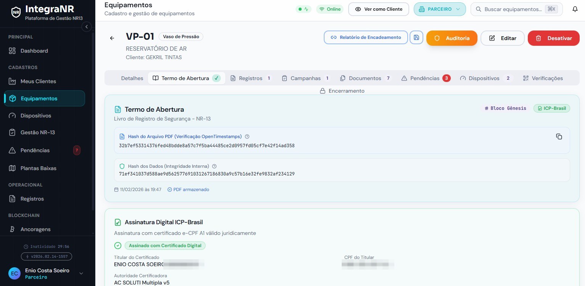This screenshot has width=585, height=286.
Task: Open the Encerramento tab
Action: coord(342,91)
